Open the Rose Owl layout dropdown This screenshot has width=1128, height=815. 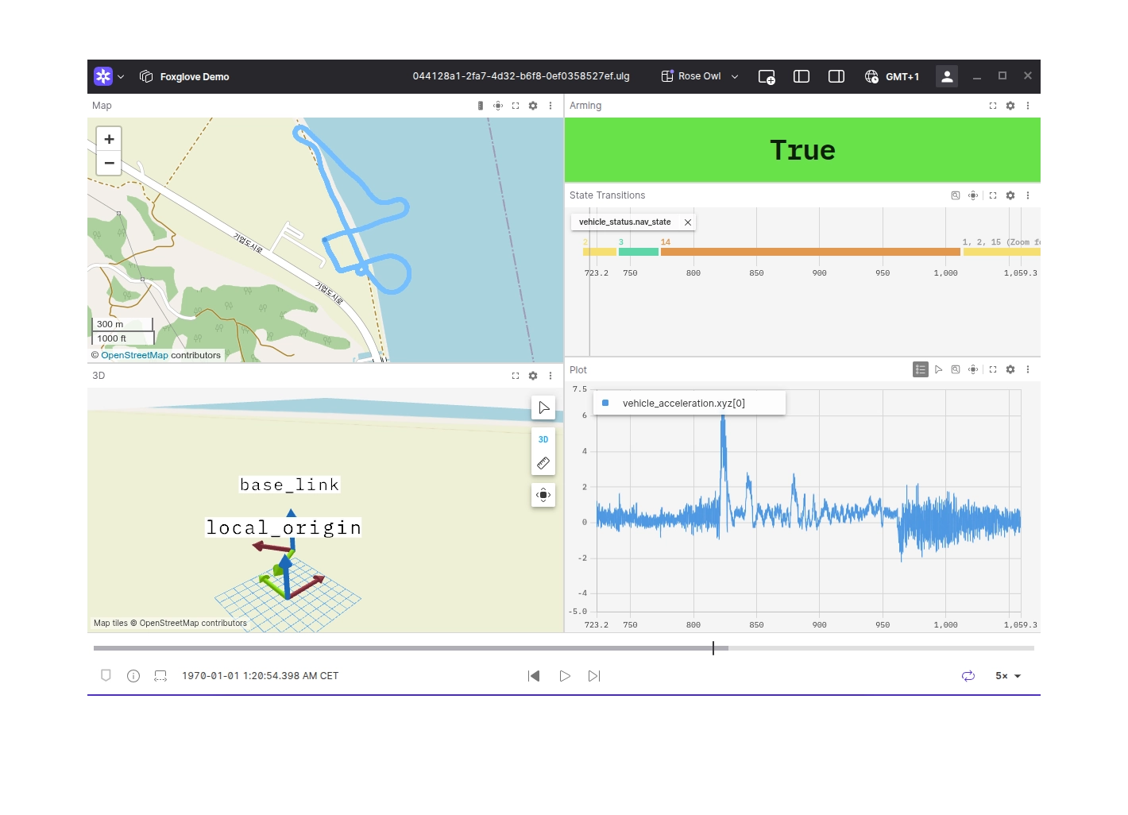[700, 77]
